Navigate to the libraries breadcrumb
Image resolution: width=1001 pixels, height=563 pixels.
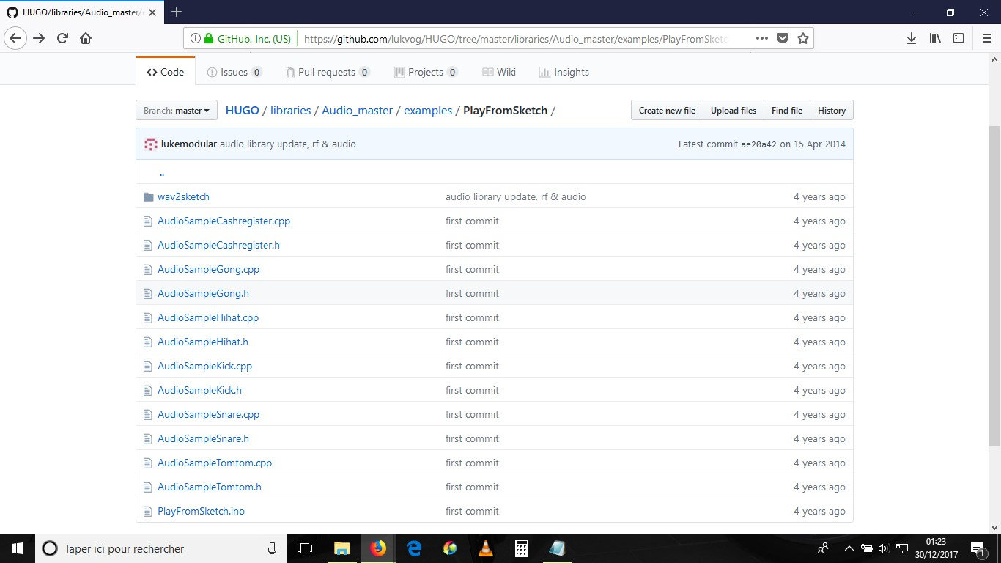pyautogui.click(x=291, y=111)
